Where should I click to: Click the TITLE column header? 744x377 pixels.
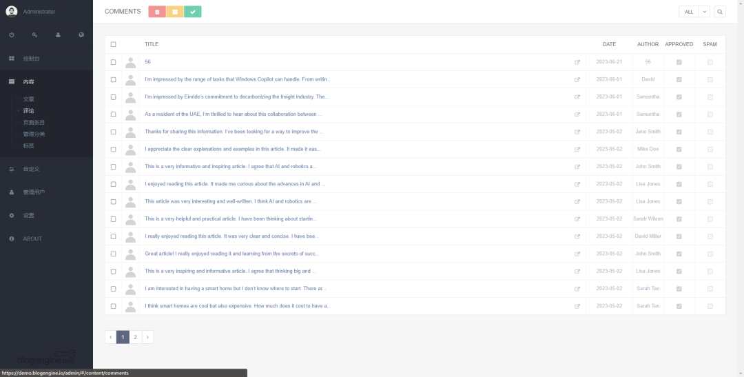[152, 44]
